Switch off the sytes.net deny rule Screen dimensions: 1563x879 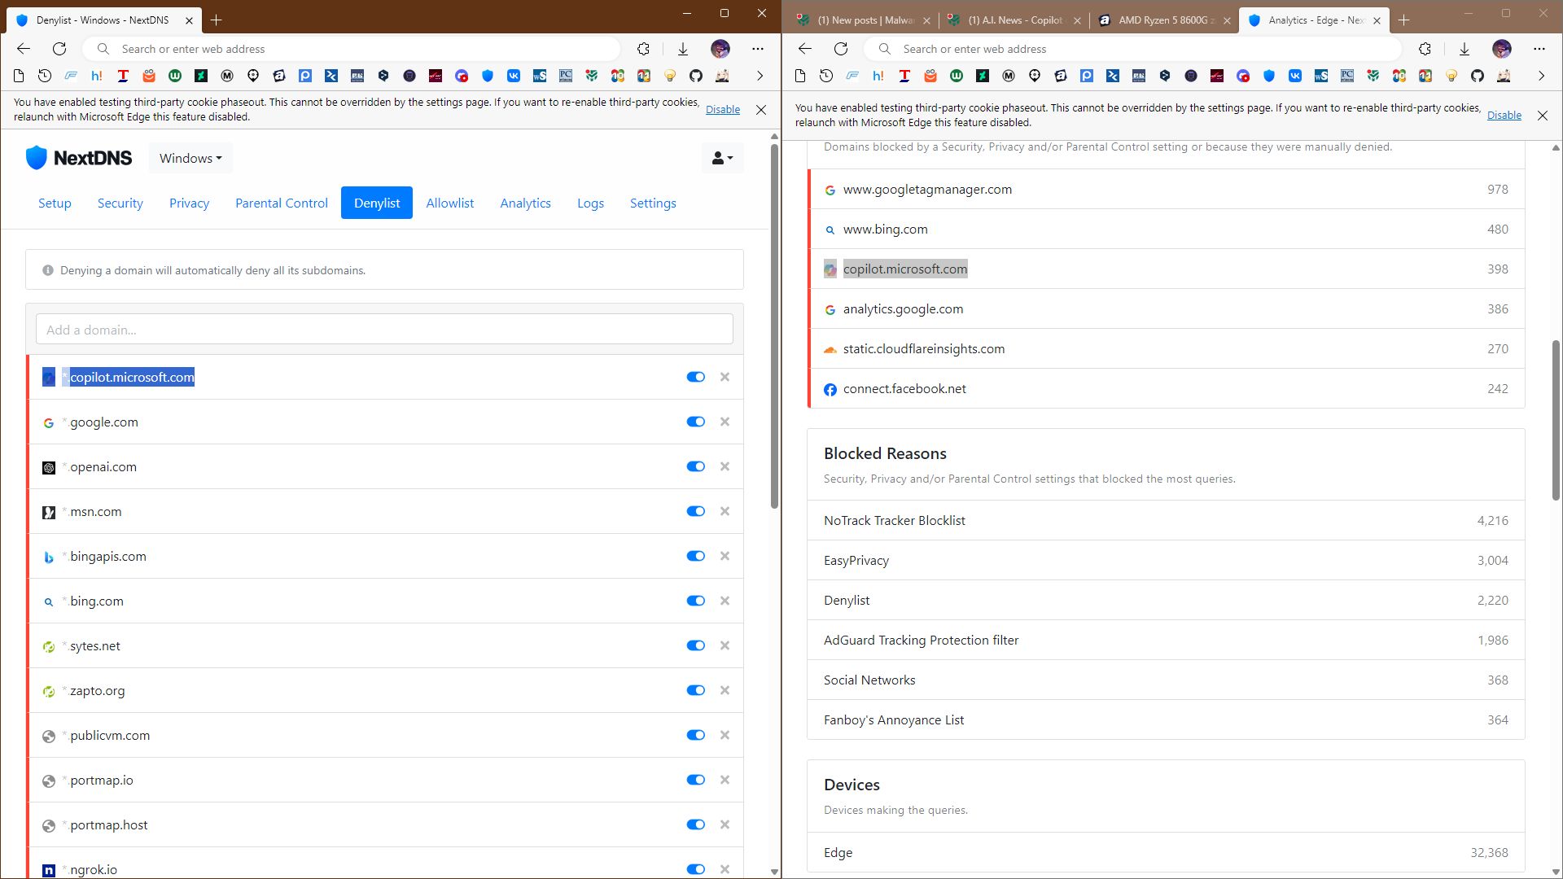pos(695,645)
